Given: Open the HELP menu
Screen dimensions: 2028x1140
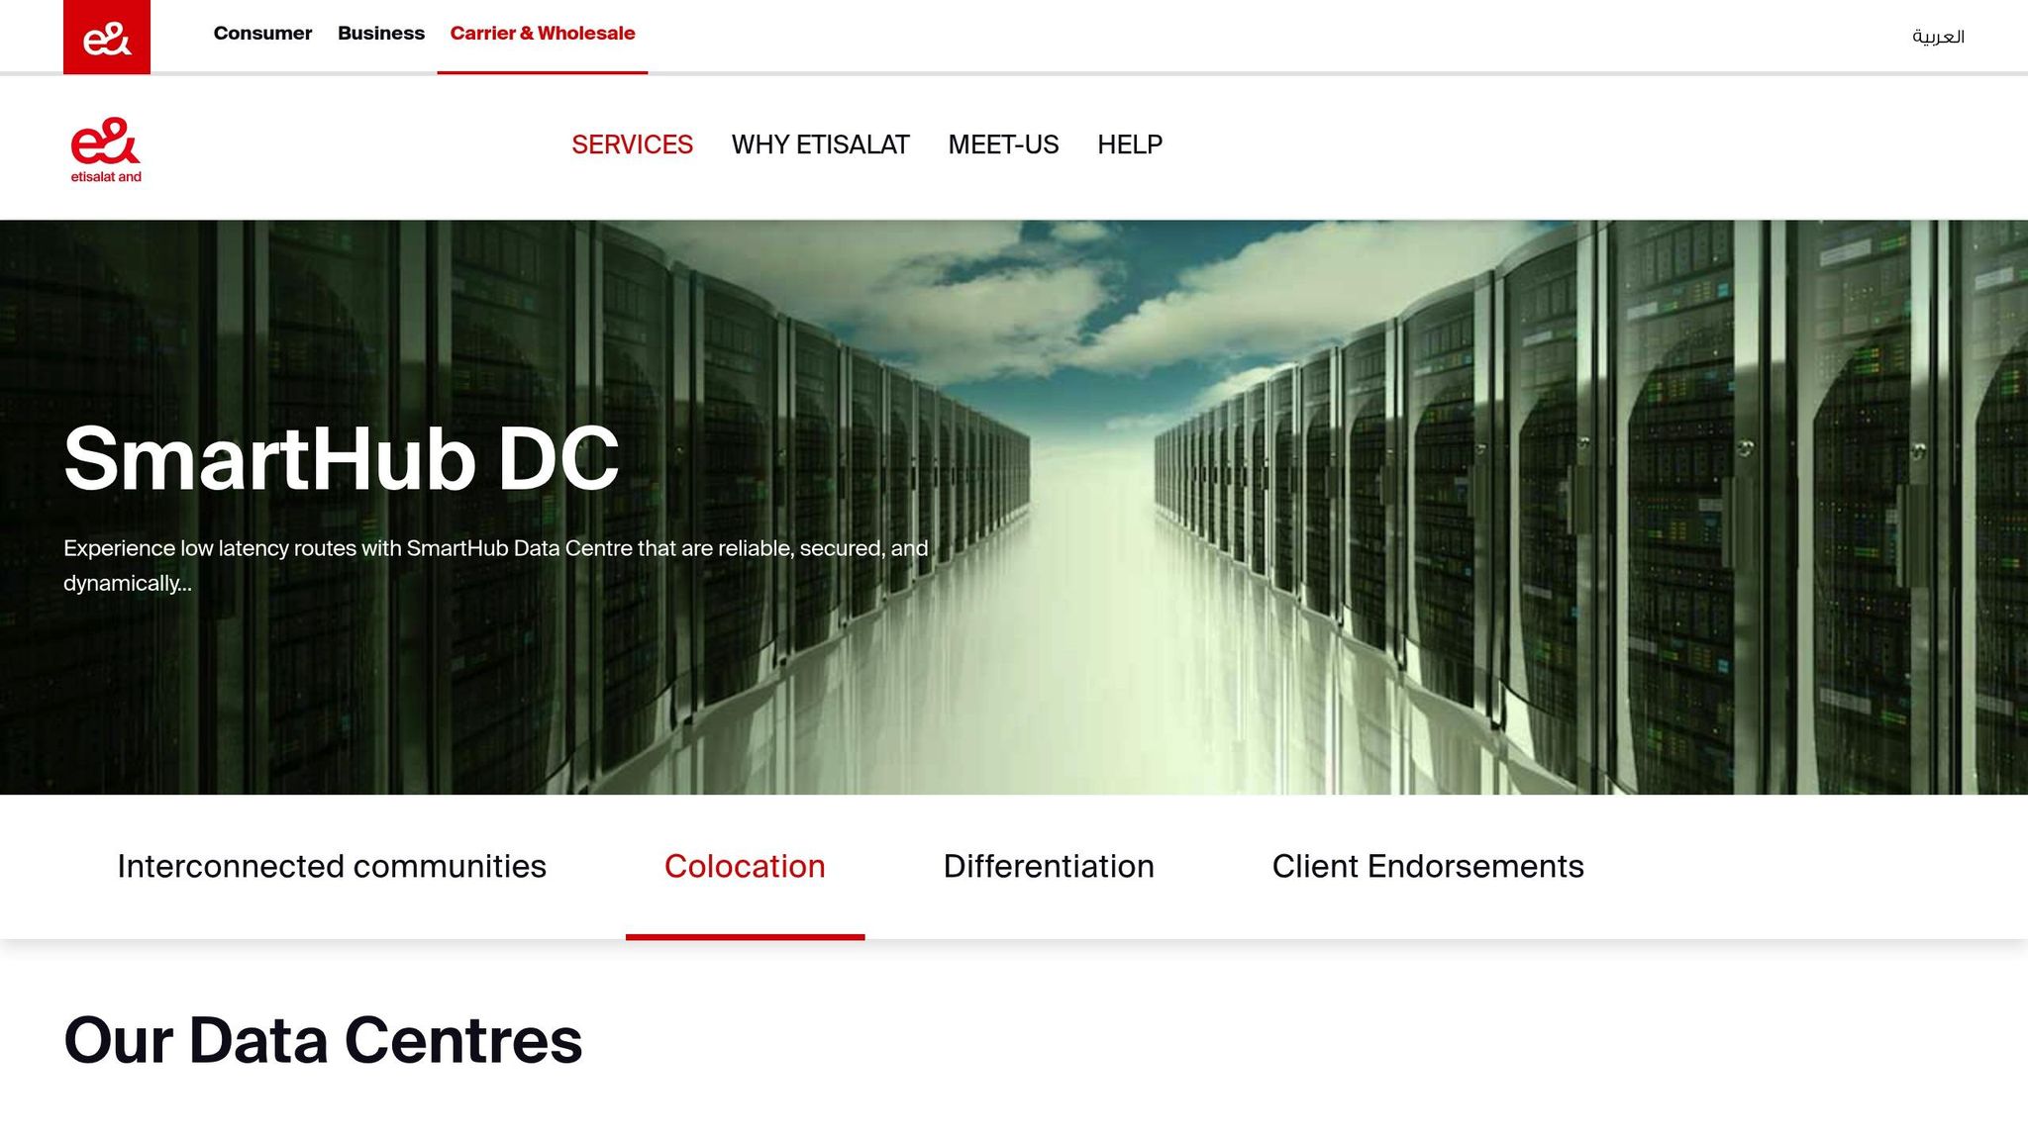Looking at the screenshot, I should coord(1130,144).
